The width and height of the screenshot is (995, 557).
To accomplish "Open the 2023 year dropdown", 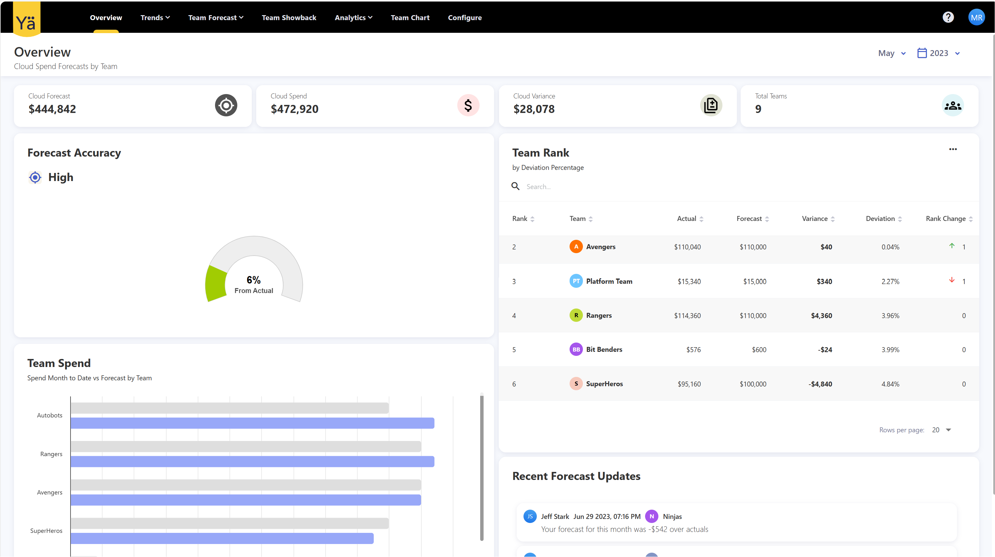I will (x=939, y=53).
